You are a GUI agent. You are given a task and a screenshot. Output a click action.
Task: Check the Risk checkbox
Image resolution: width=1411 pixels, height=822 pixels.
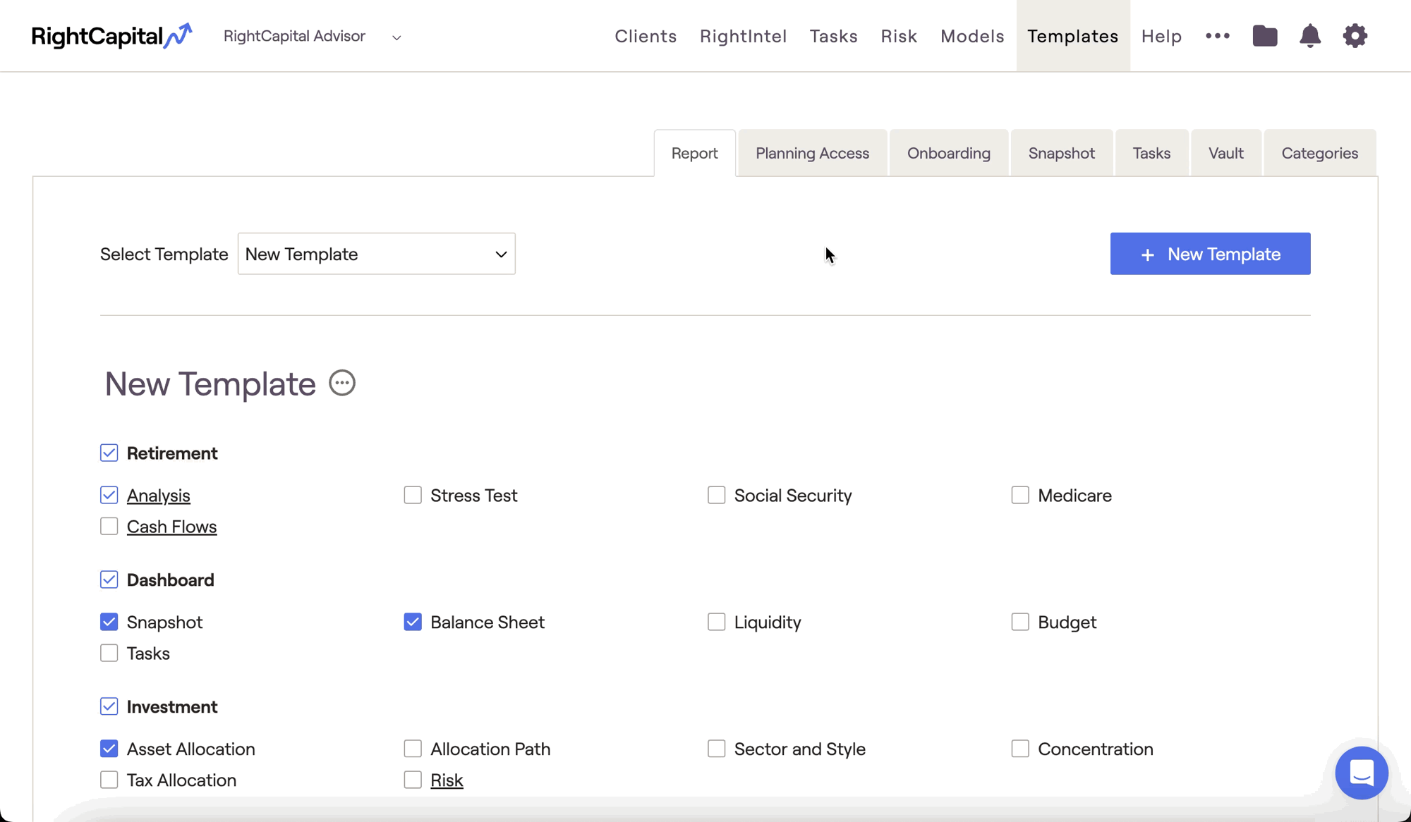[x=413, y=780]
